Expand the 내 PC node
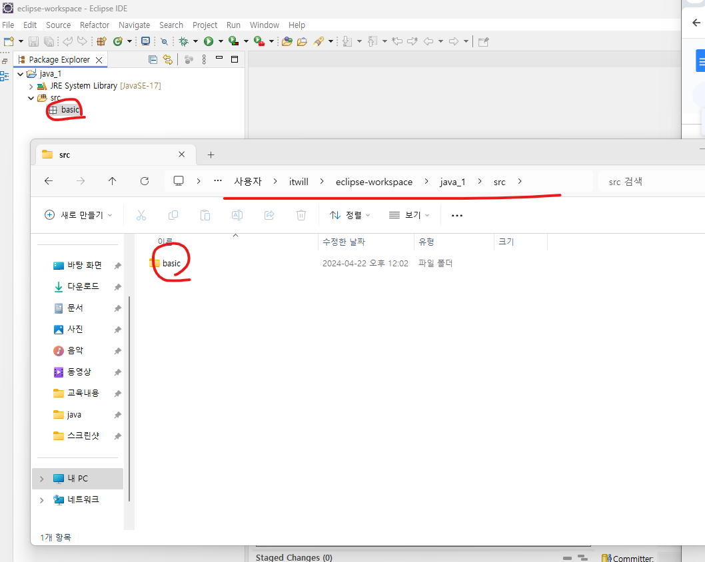This screenshot has height=562, width=705. pyautogui.click(x=42, y=479)
